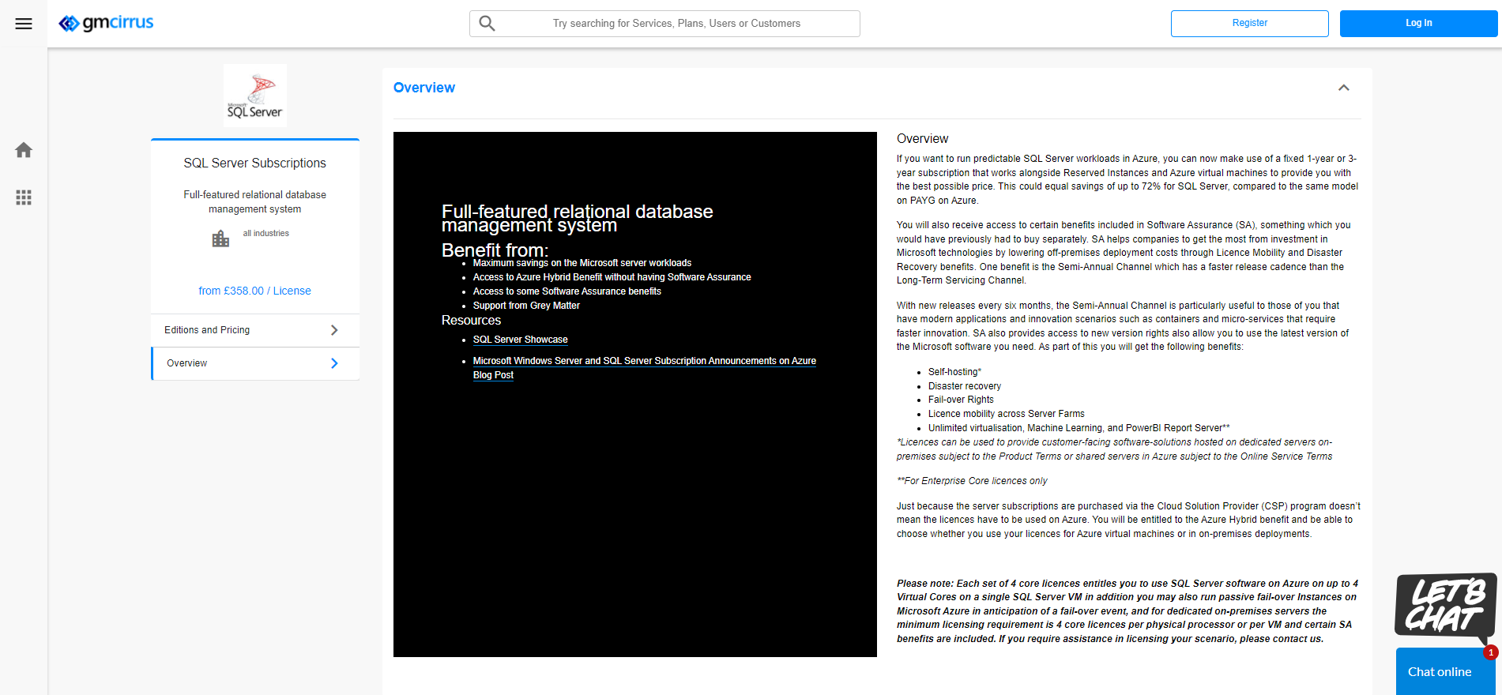
Task: Open the hamburger menu
Action: pyautogui.click(x=24, y=24)
